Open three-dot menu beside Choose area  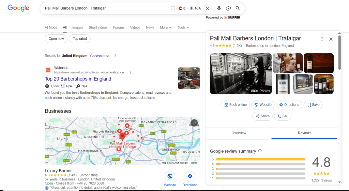[115, 56]
